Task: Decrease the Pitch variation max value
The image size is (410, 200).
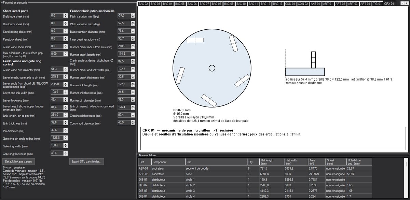Action: pos(133,25)
